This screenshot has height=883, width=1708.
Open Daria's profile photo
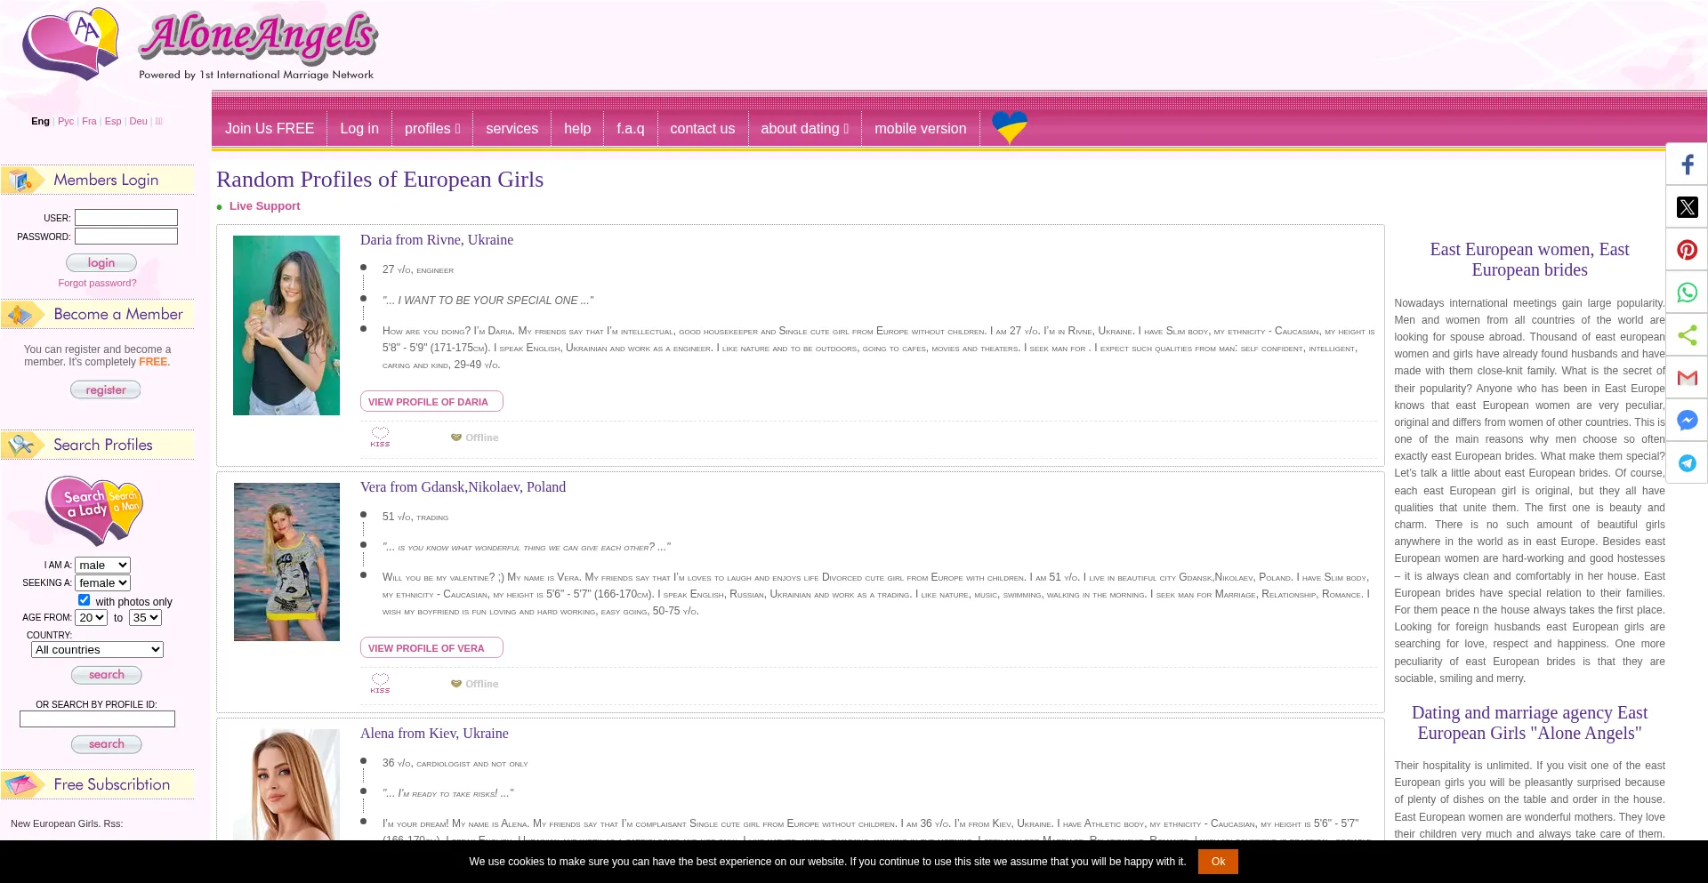[286, 325]
